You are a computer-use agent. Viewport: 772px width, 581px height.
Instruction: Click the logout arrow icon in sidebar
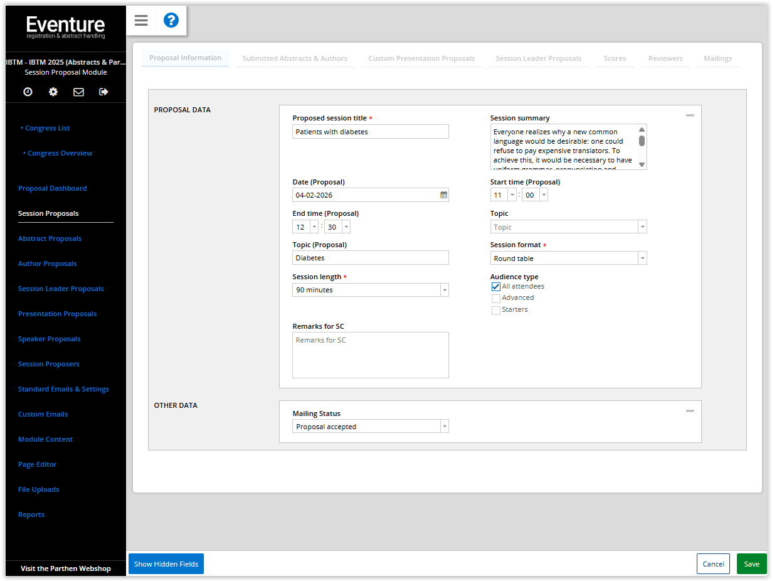pos(103,92)
